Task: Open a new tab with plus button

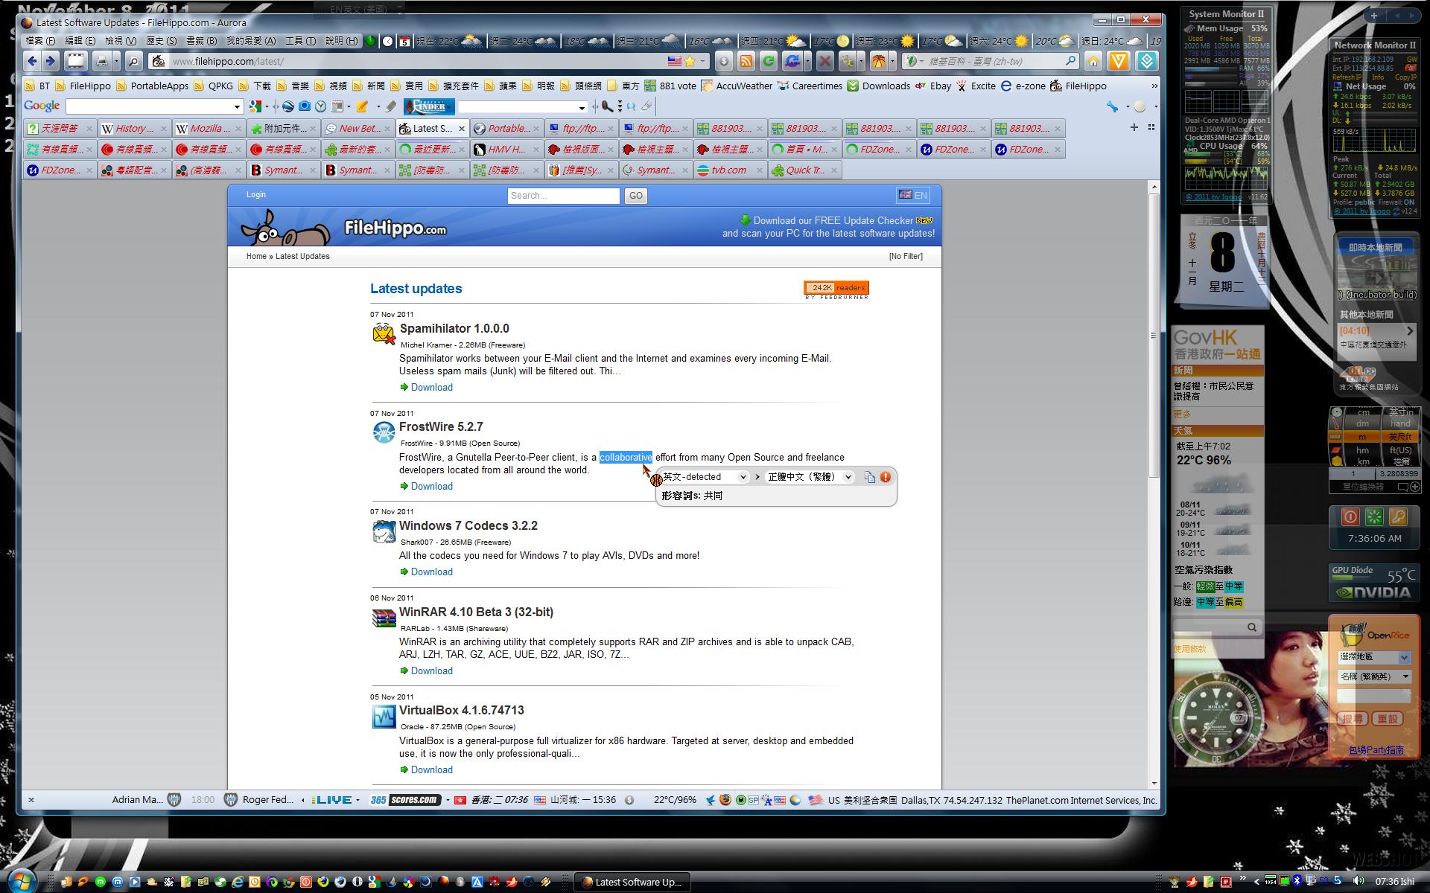Action: 1134,128
